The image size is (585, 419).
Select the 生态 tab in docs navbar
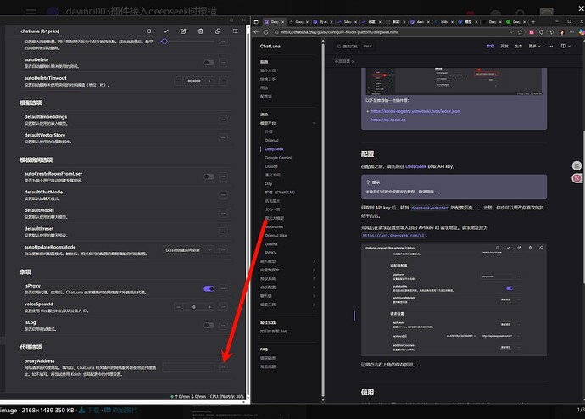pos(519,47)
